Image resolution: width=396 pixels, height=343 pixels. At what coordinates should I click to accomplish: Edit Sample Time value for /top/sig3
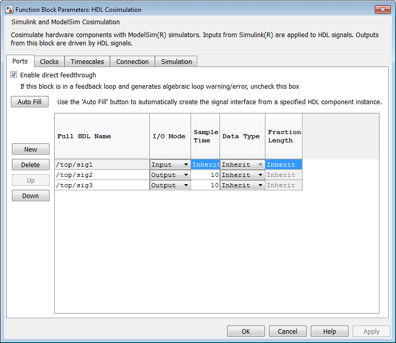click(x=205, y=185)
